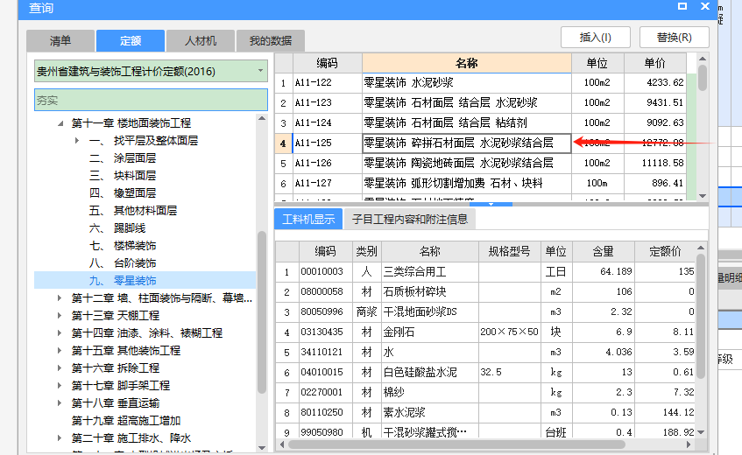
Task: Click down arrow of quota table scrollbar
Action: [x=703, y=196]
